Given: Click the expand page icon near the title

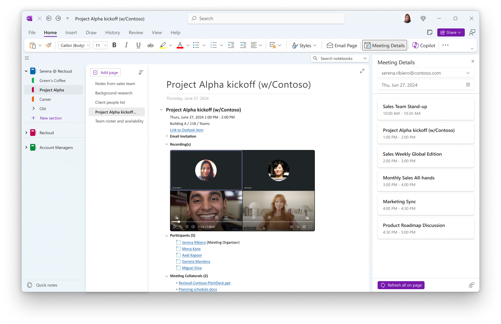Looking at the screenshot, I should [x=362, y=71].
